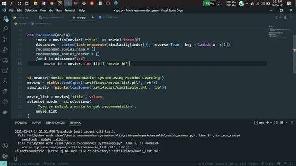Open the Source Control view
This screenshot has width=296, height=166.
pyautogui.click(x=5, y=39)
